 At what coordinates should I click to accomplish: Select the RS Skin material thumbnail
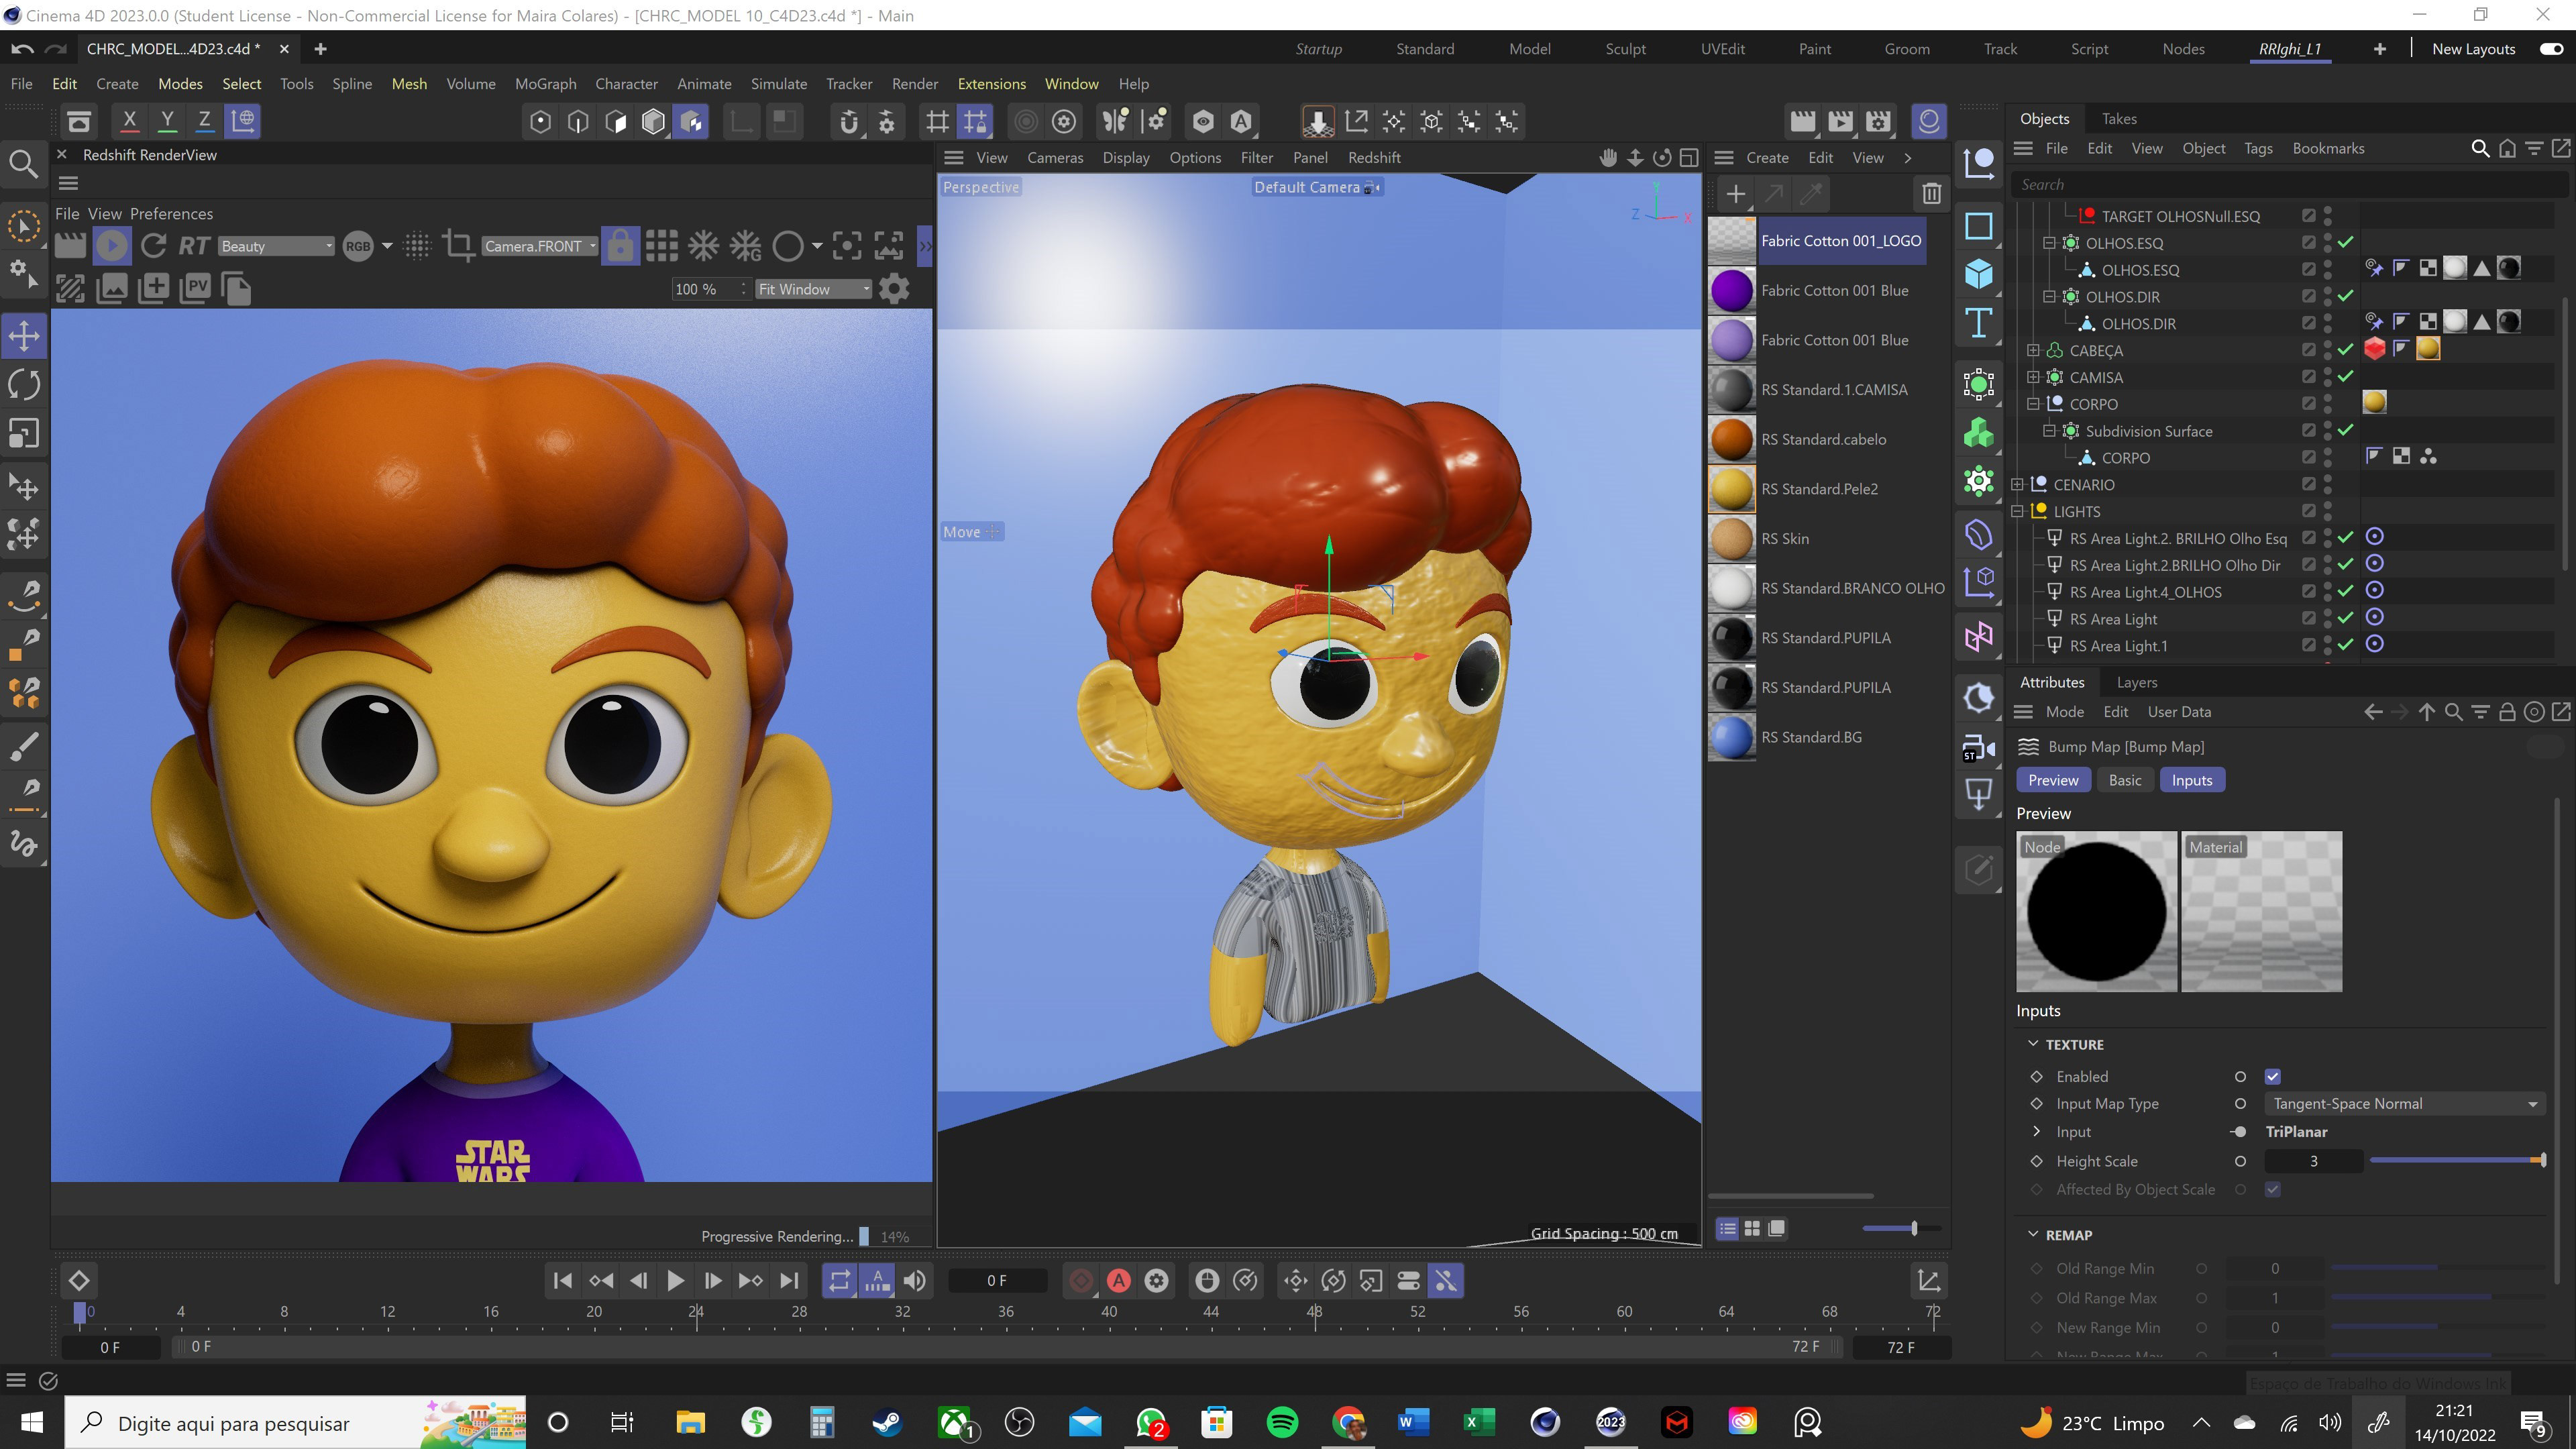(x=1732, y=539)
